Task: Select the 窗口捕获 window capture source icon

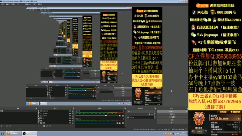Action: tap(39, 123)
